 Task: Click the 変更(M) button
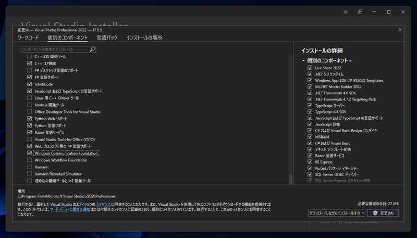pos(383,213)
